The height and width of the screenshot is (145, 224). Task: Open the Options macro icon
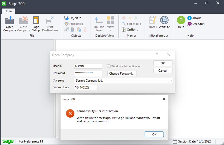[x=124, y=30]
